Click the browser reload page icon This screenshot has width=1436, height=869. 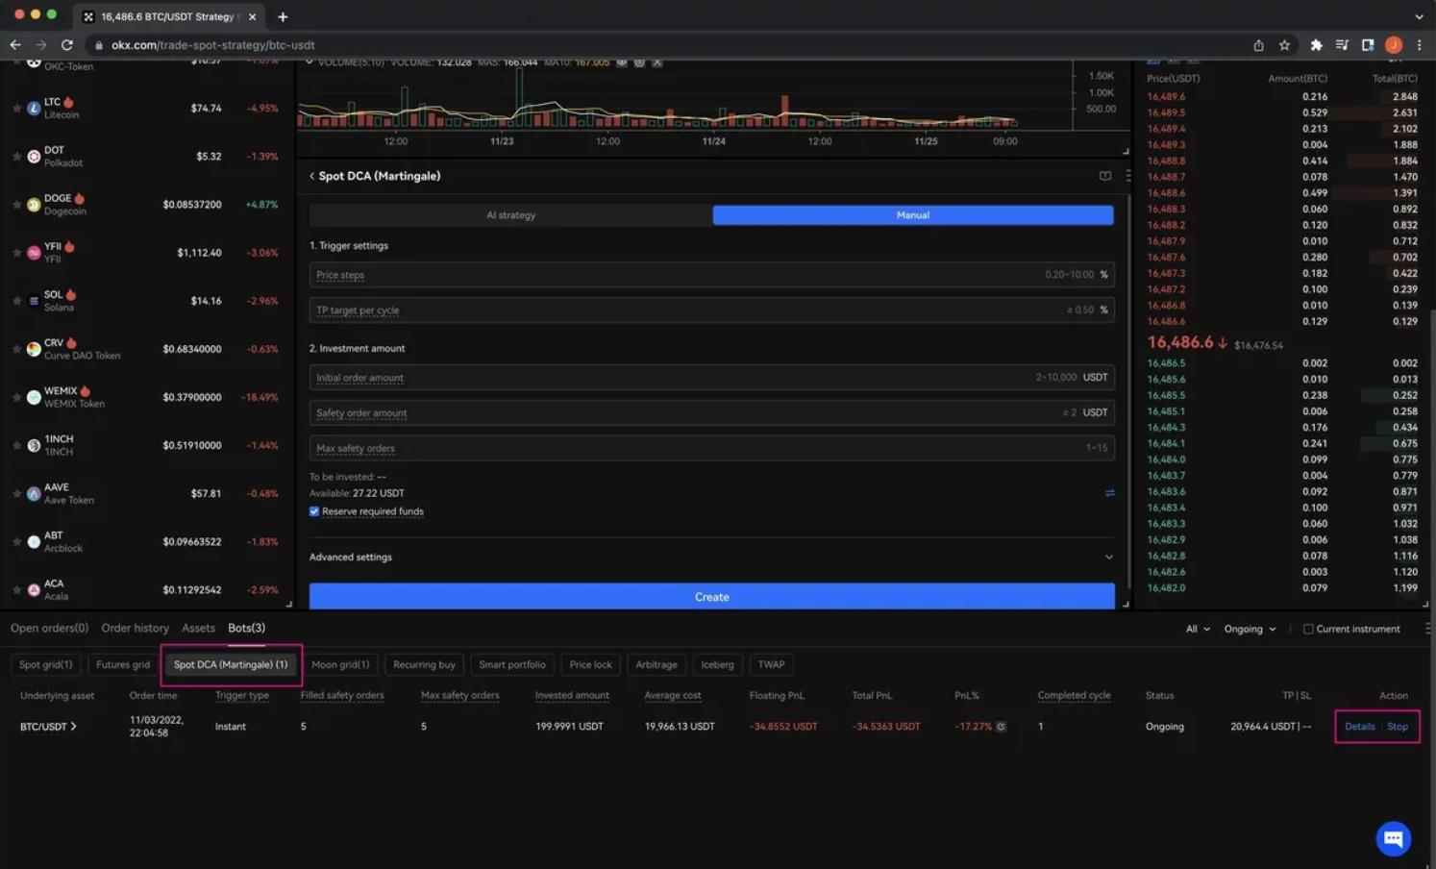tap(66, 45)
